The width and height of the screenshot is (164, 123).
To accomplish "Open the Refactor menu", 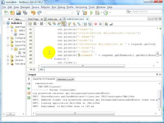I will coord(45,7).
